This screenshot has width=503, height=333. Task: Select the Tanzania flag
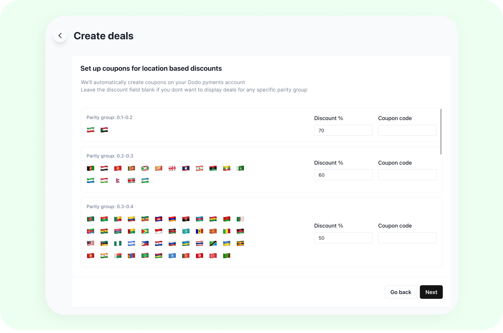click(x=213, y=243)
